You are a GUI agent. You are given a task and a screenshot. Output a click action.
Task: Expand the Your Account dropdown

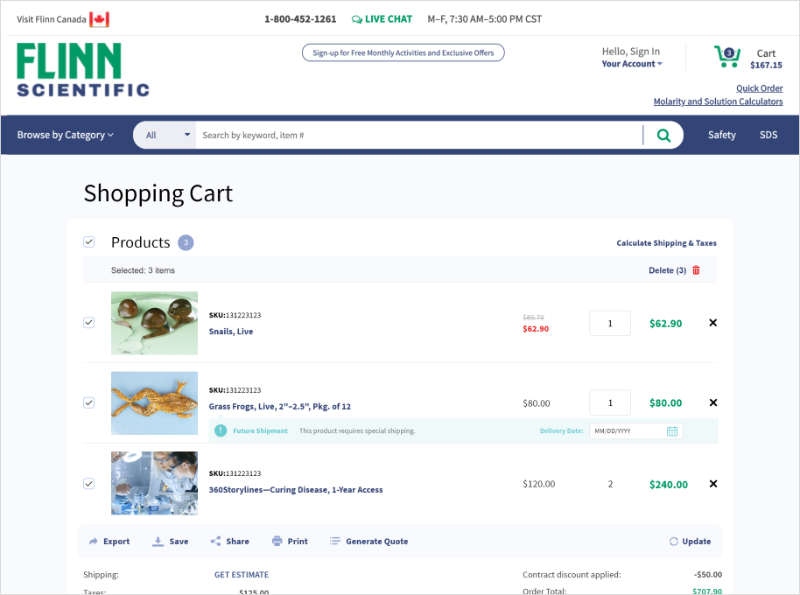632,64
